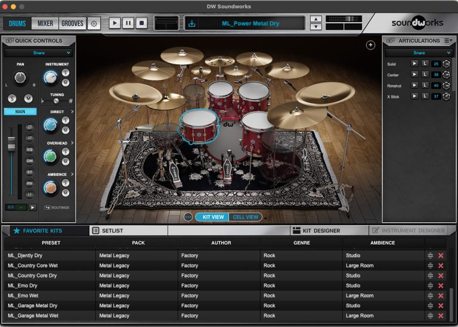
Task: Mute the Overhead channel
Action: click(66, 161)
